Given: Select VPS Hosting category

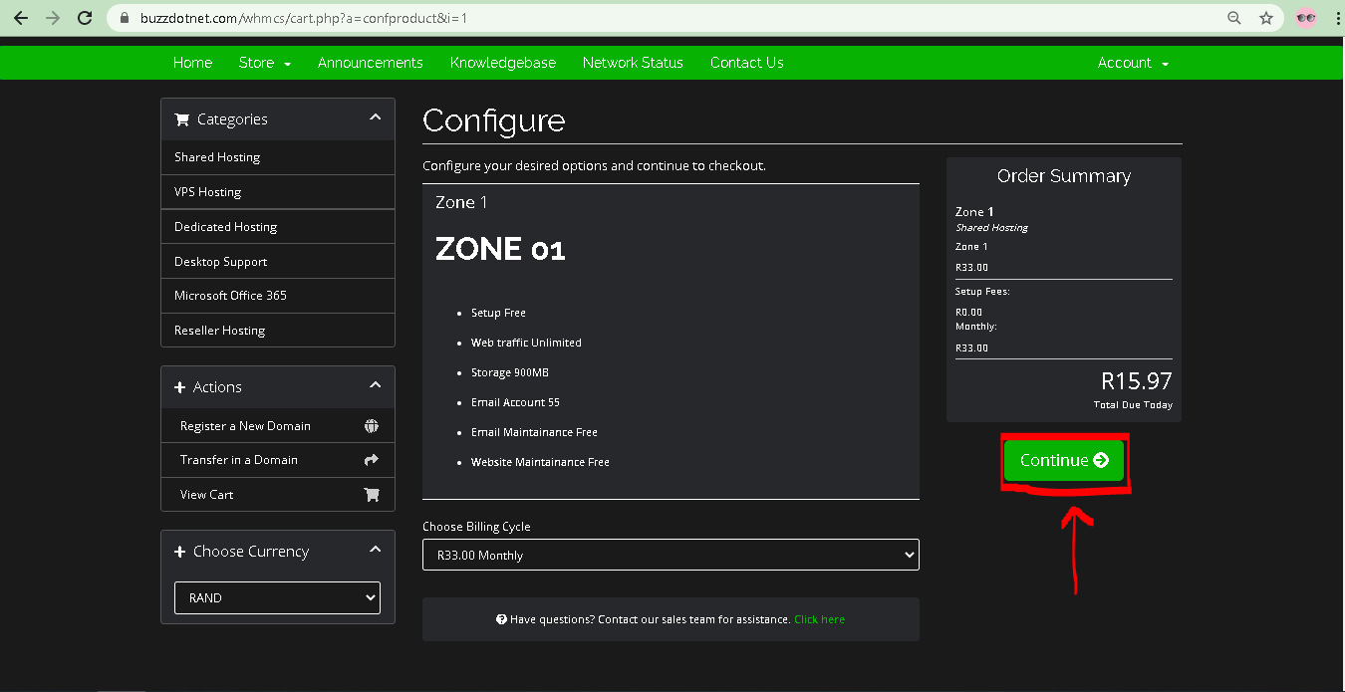Looking at the screenshot, I should click(208, 192).
